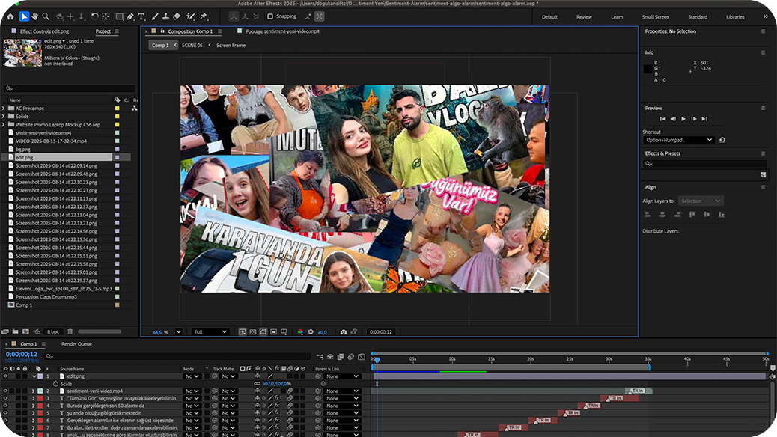Screen dimensions: 777x437
Task: Select the Zoom magnifier tool
Action: tap(46, 16)
